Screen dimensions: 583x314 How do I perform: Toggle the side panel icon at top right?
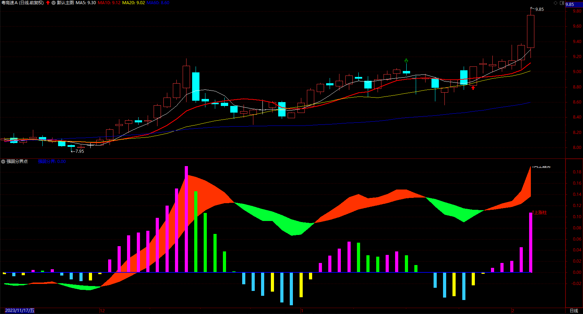point(562,3)
